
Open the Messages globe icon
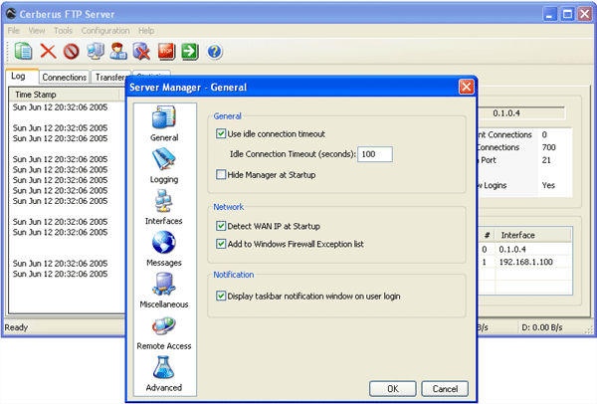click(164, 243)
